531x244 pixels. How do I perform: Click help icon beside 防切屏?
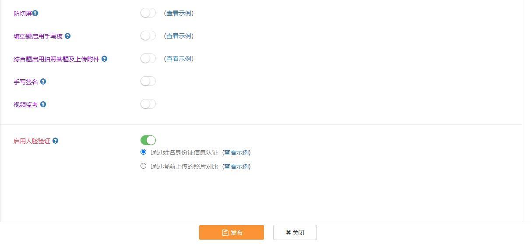pos(35,13)
